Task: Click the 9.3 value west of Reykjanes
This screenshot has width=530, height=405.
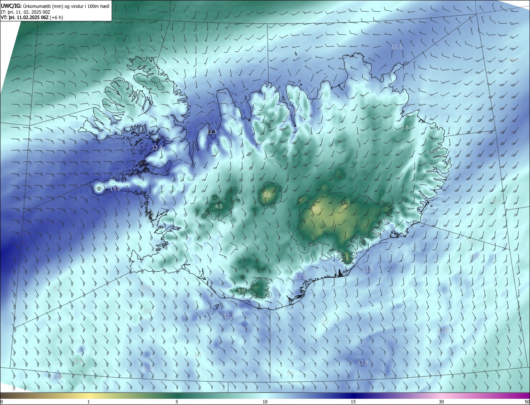Action: click(x=57, y=287)
